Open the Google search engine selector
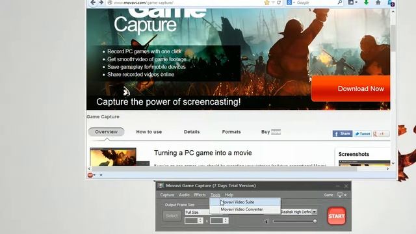Screen dimensions: 416x234 click(291, 3)
